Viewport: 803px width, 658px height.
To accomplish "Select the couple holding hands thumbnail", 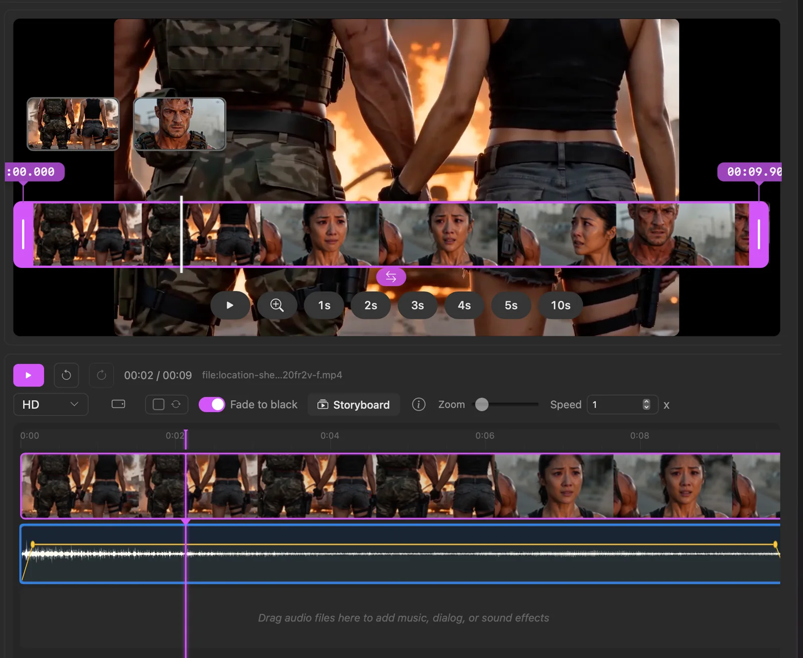I will click(x=73, y=124).
